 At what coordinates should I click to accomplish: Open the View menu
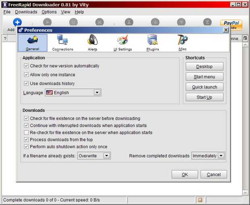[x=66, y=12]
